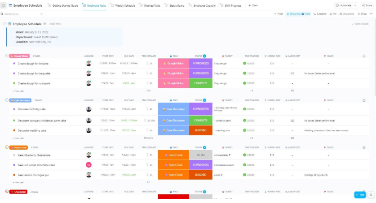Click the Share button
Screen dimensions: 376x203
pyautogui.click(x=367, y=5)
